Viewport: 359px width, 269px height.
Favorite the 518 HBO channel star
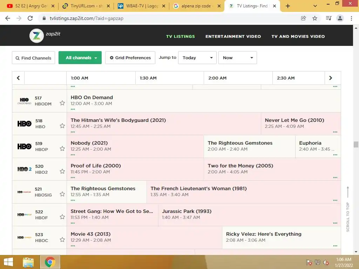[x=62, y=126]
